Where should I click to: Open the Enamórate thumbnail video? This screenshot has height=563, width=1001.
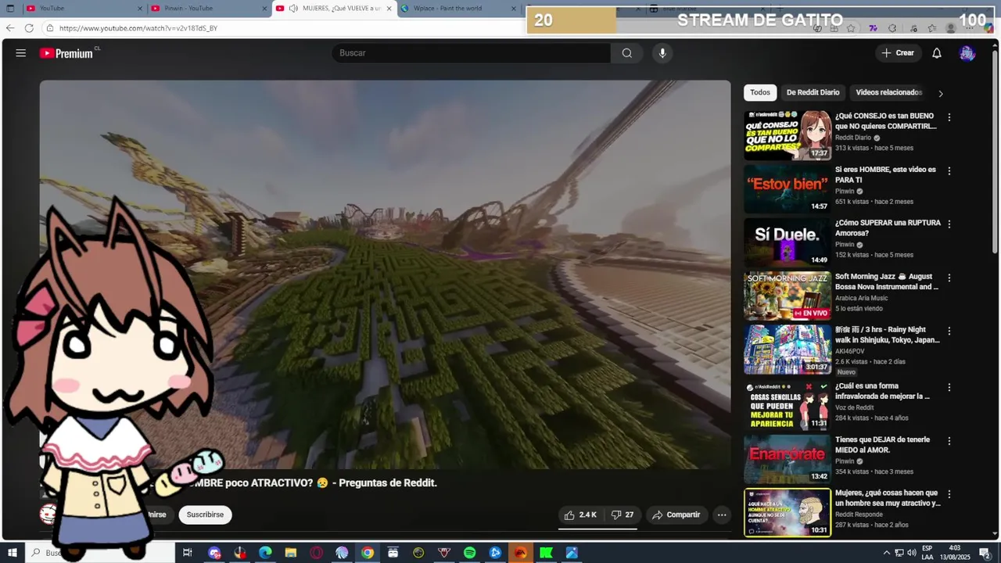788,459
